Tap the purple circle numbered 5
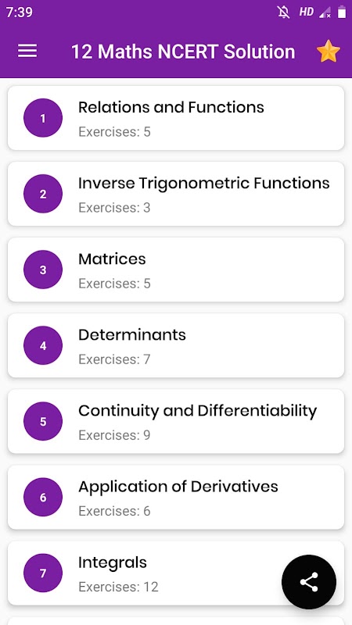This screenshot has height=625, width=352. click(43, 421)
